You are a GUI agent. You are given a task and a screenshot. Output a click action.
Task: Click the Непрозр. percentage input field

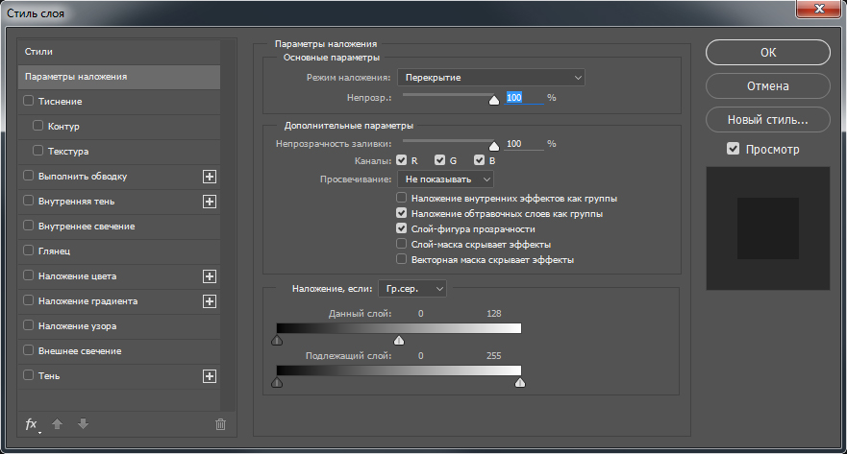tap(523, 98)
